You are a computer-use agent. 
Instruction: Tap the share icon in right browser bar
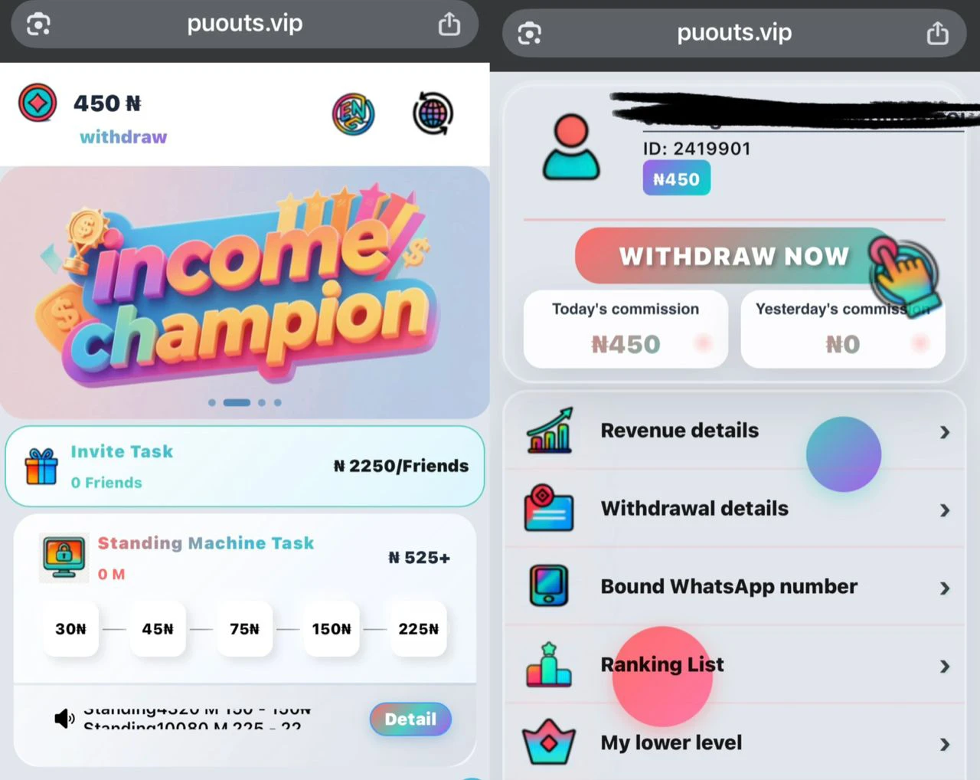(938, 33)
